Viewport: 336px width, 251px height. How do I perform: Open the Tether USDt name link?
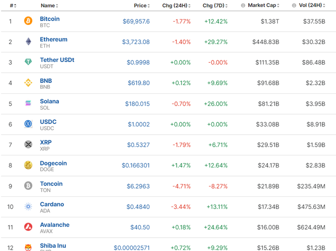[x=57, y=60]
